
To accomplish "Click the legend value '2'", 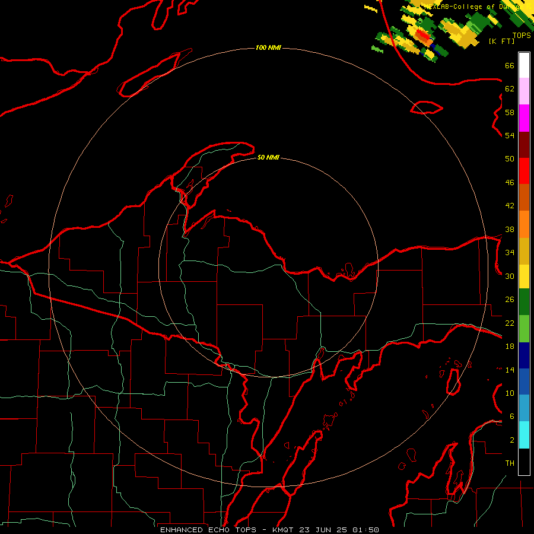I will coord(512,440).
